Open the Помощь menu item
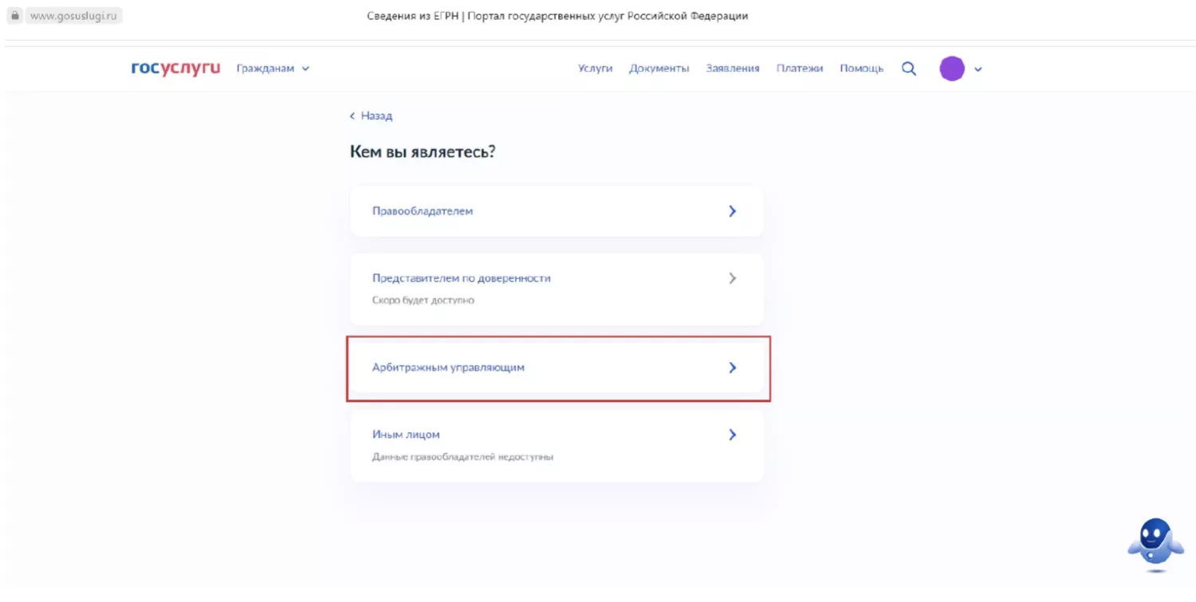Viewport: 1196px width, 602px height. tap(861, 69)
